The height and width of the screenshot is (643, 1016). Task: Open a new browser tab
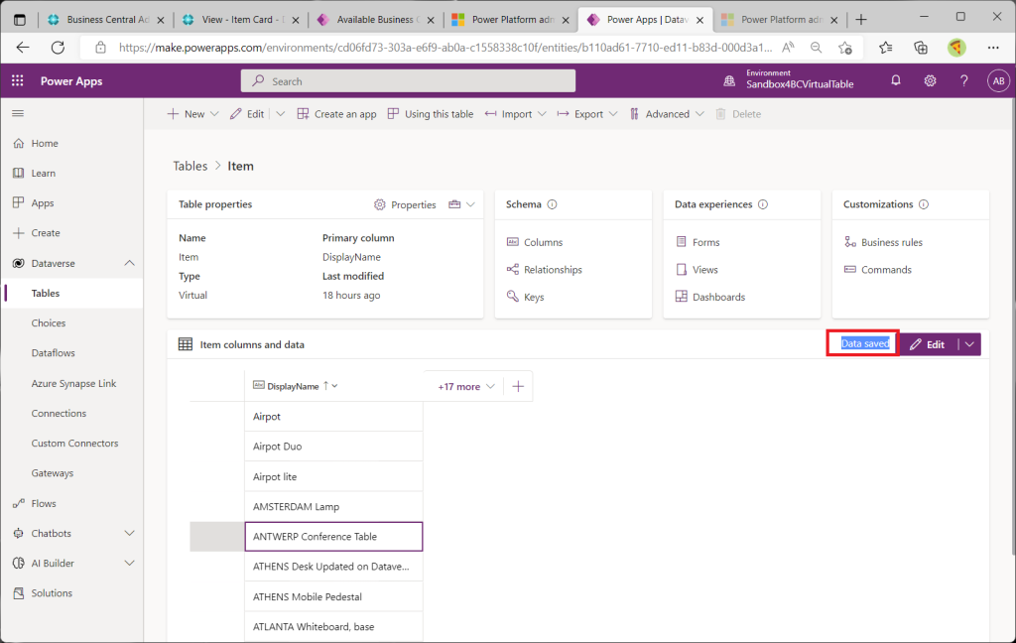click(861, 20)
